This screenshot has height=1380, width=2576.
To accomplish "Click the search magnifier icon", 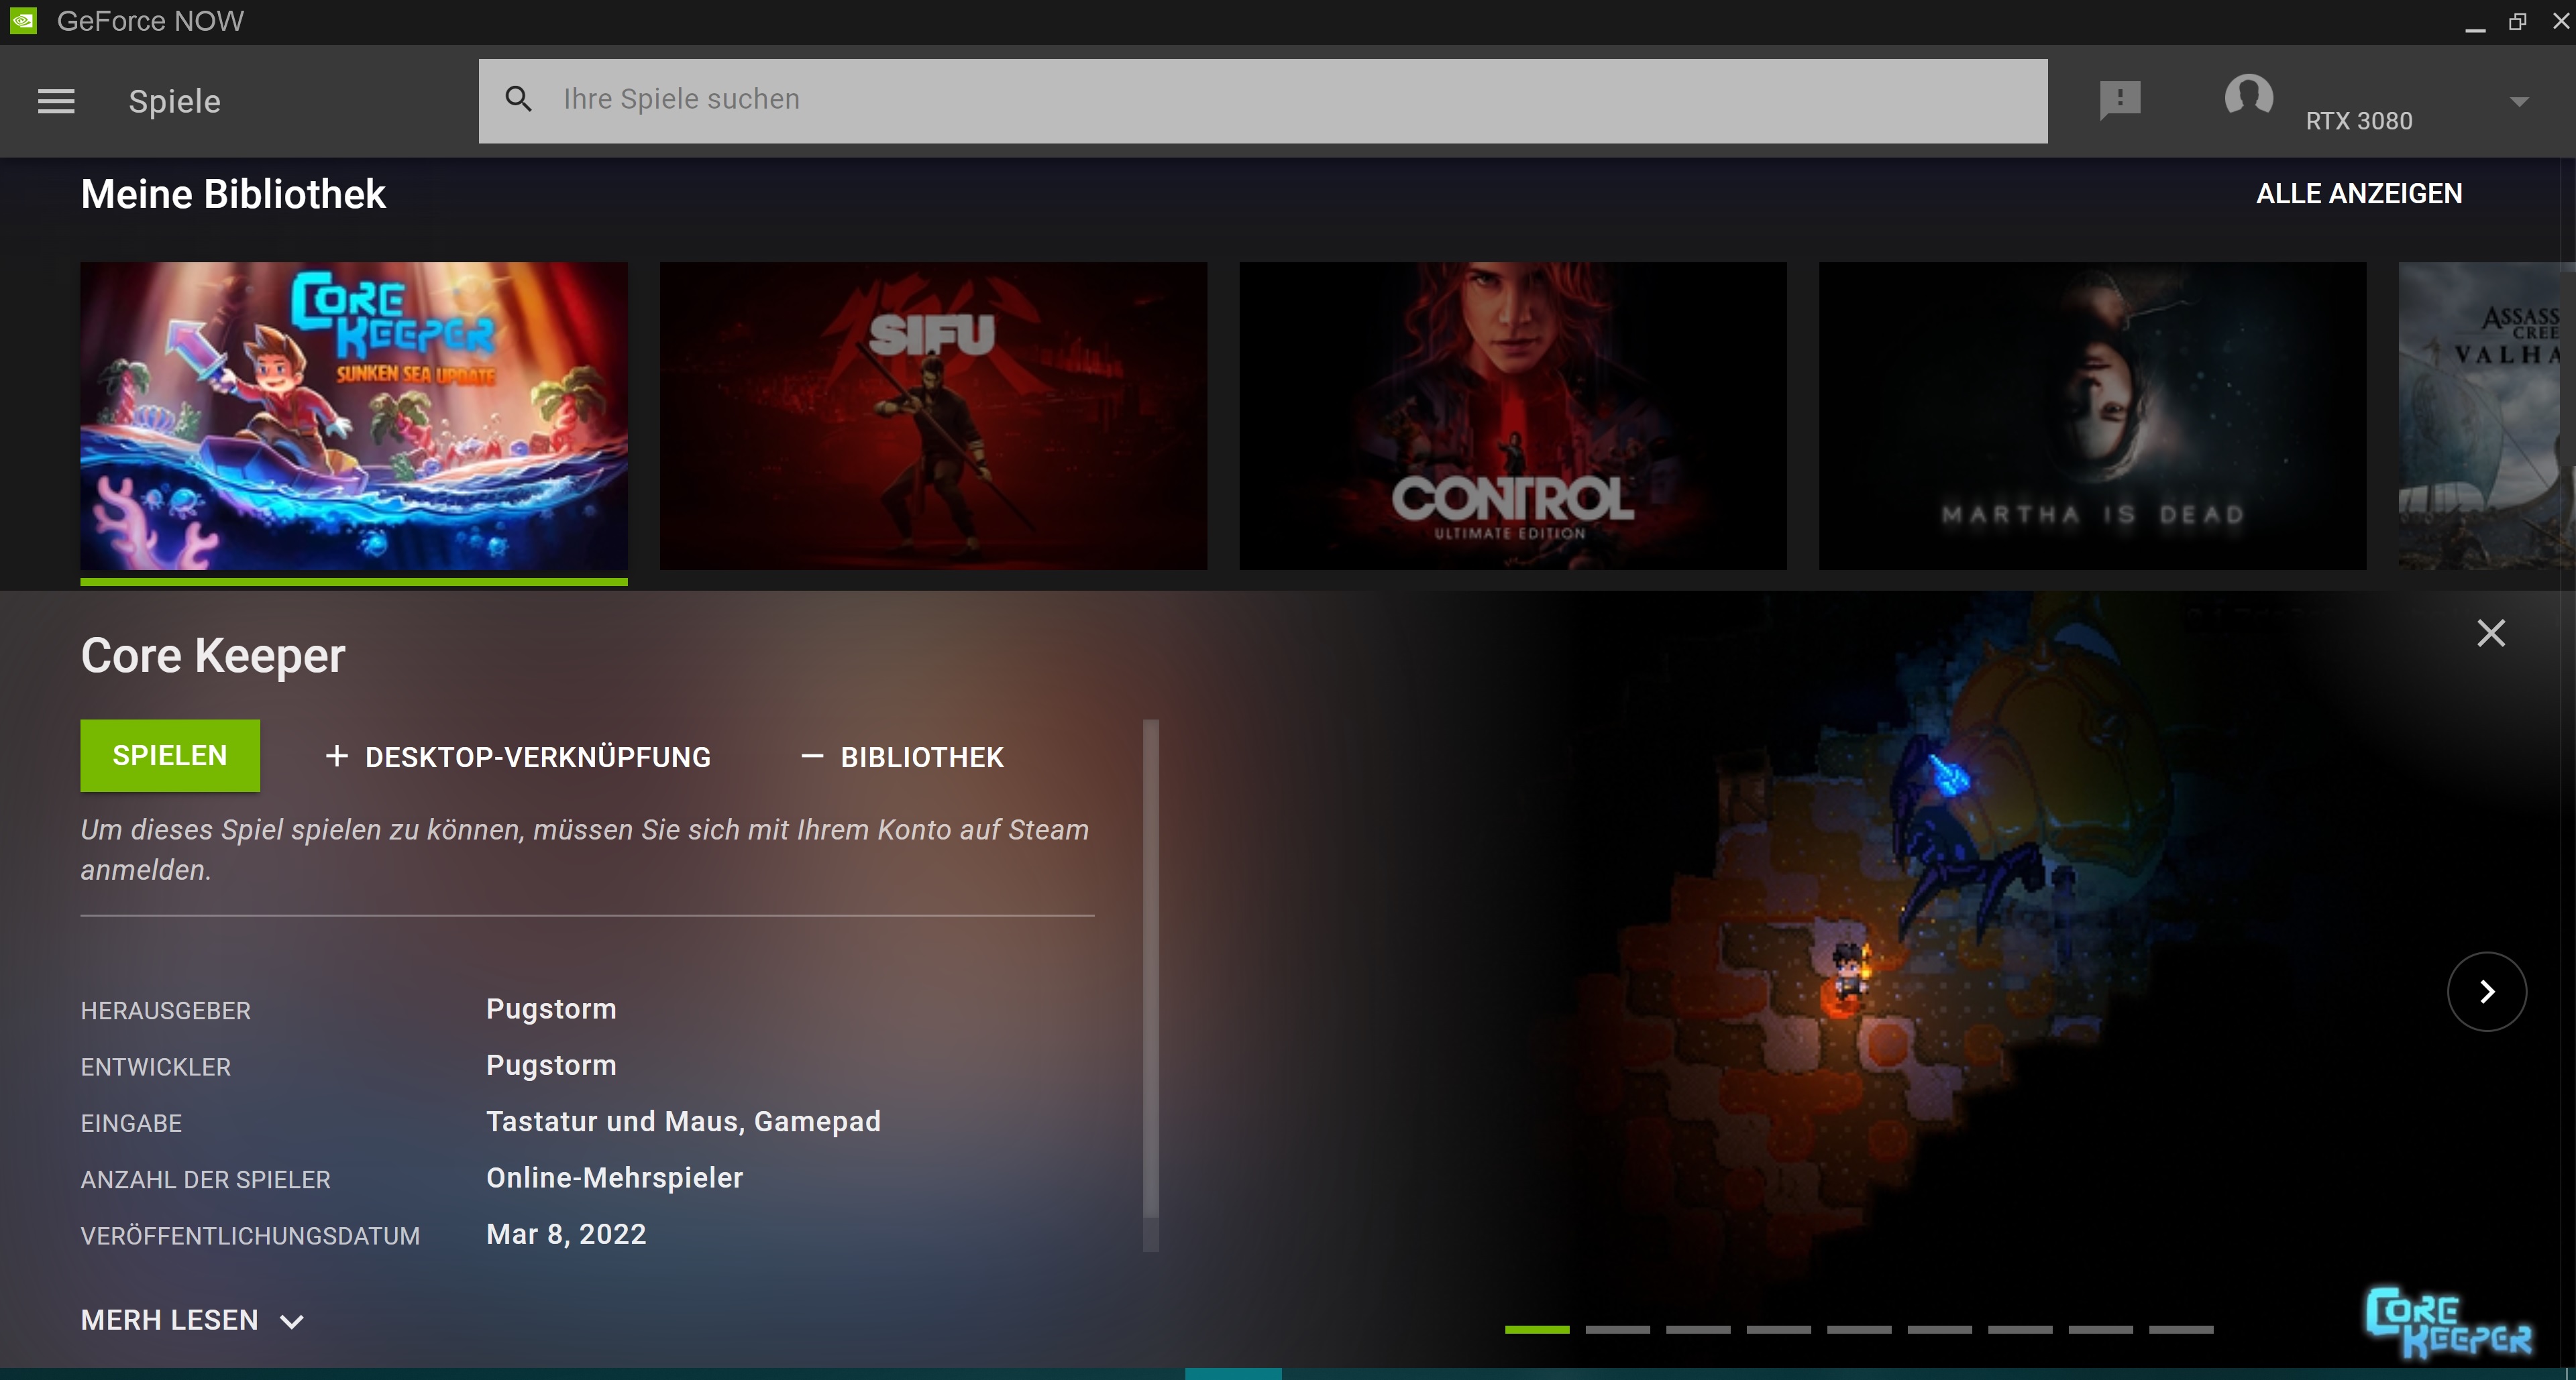I will [518, 99].
